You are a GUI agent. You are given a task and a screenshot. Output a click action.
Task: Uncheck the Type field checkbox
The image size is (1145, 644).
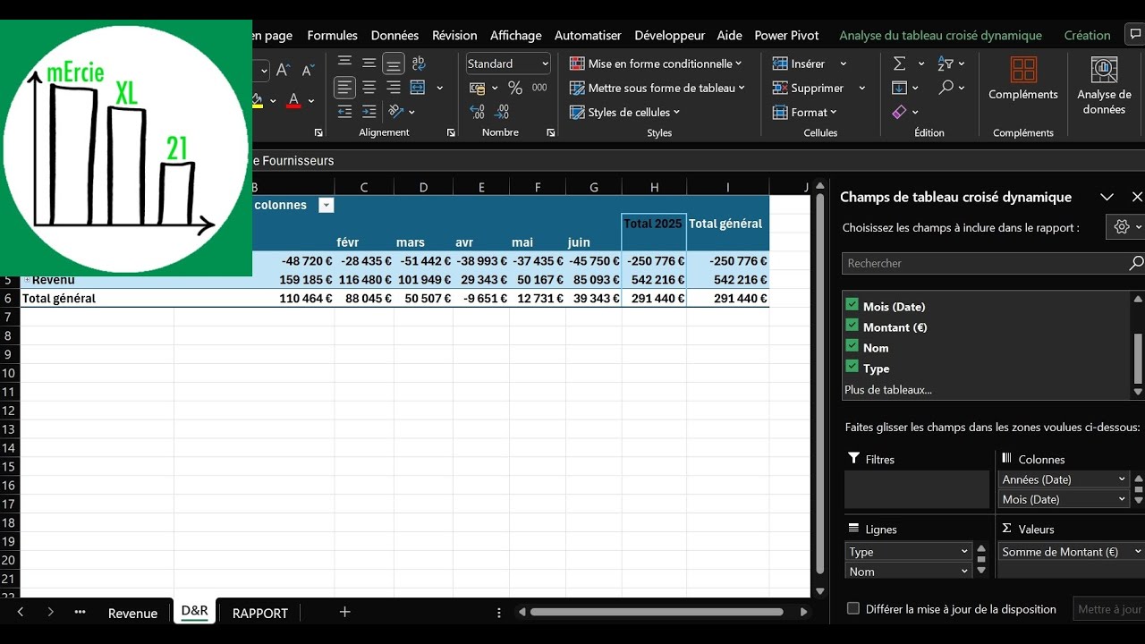click(852, 367)
